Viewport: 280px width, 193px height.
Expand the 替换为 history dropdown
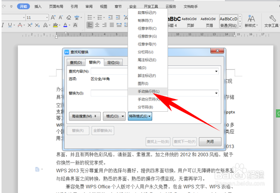click(x=216, y=93)
